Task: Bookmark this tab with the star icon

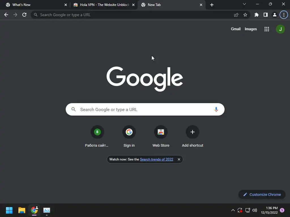Action: [245, 15]
